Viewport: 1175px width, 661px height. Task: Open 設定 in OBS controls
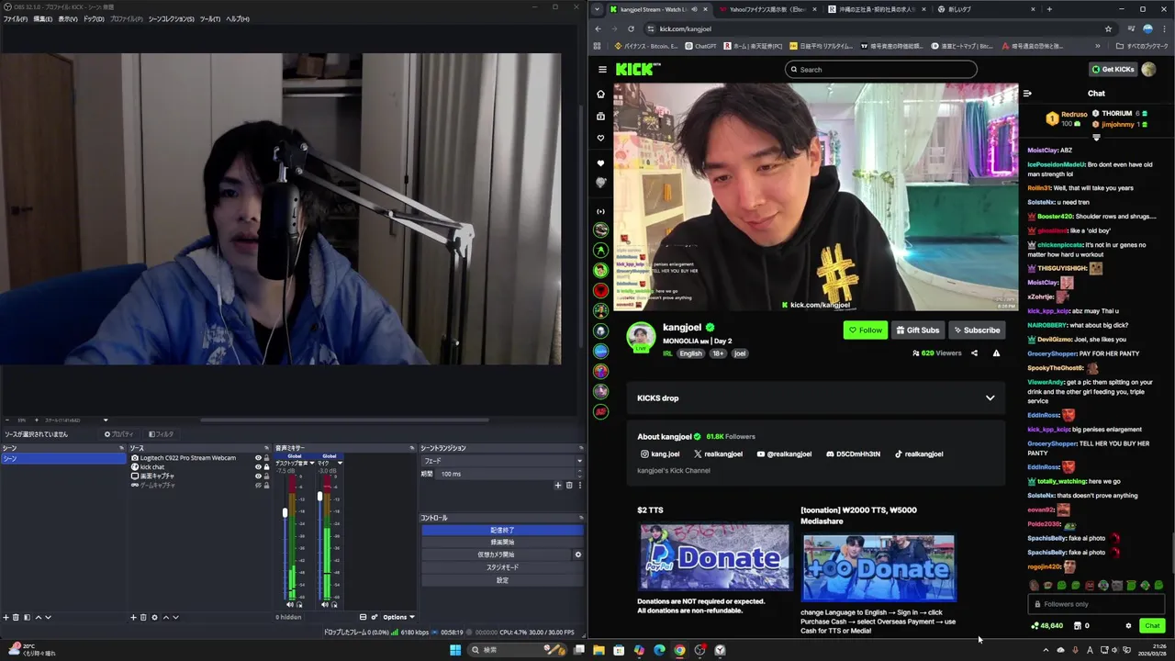(502, 580)
